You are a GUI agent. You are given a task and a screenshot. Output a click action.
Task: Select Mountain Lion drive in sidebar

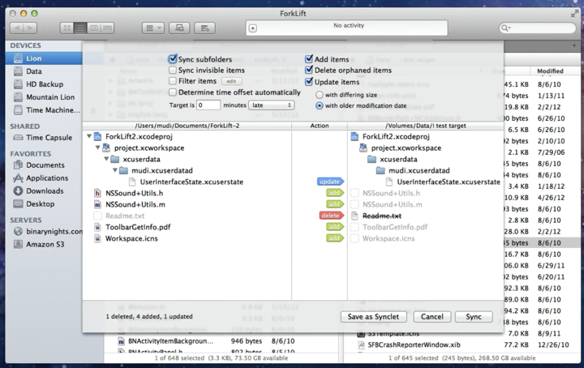coord(44,97)
